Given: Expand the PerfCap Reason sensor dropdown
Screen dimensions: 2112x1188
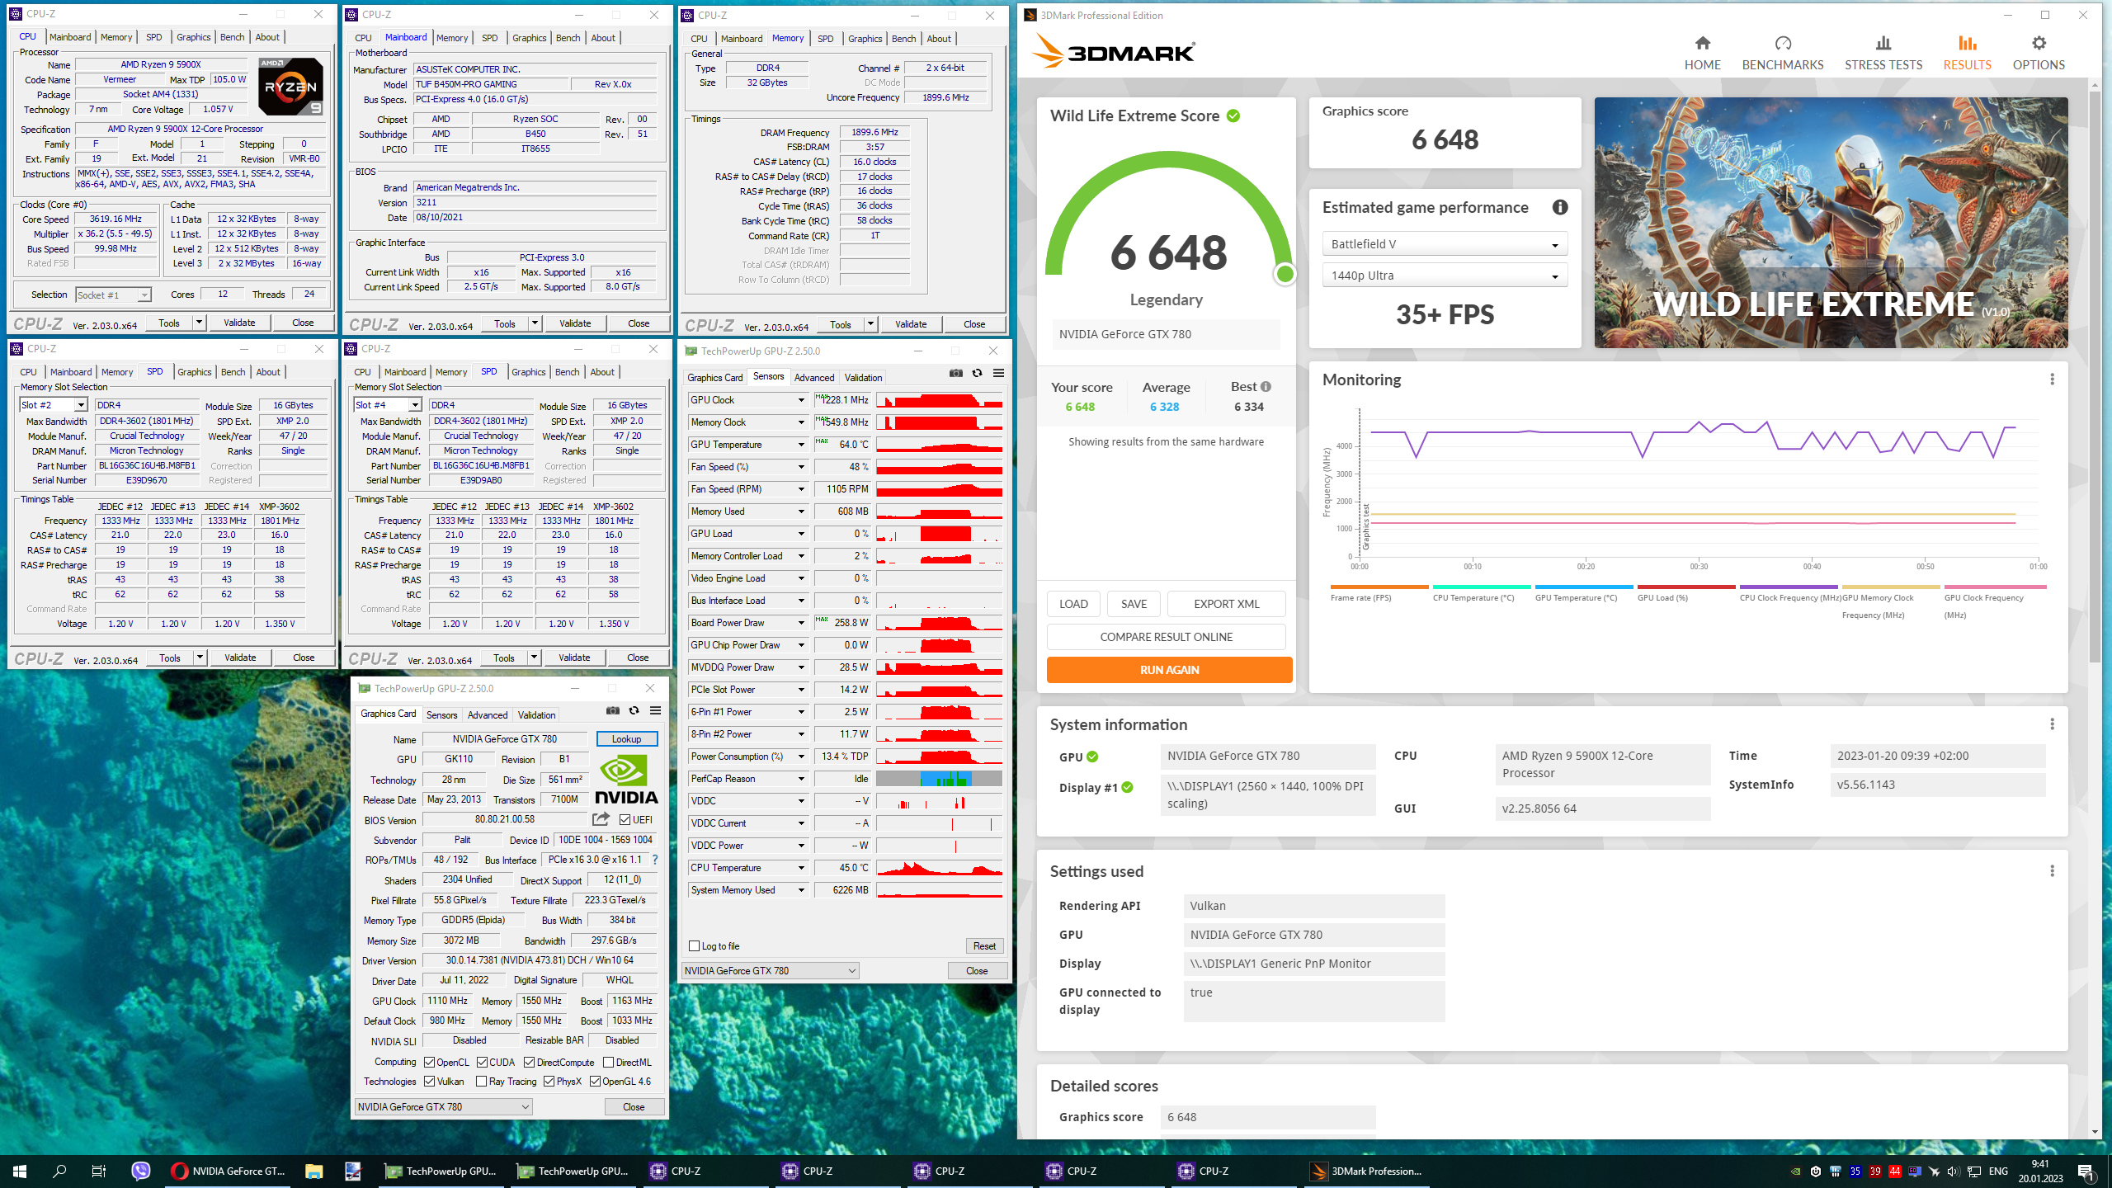Looking at the screenshot, I should [x=800, y=779].
